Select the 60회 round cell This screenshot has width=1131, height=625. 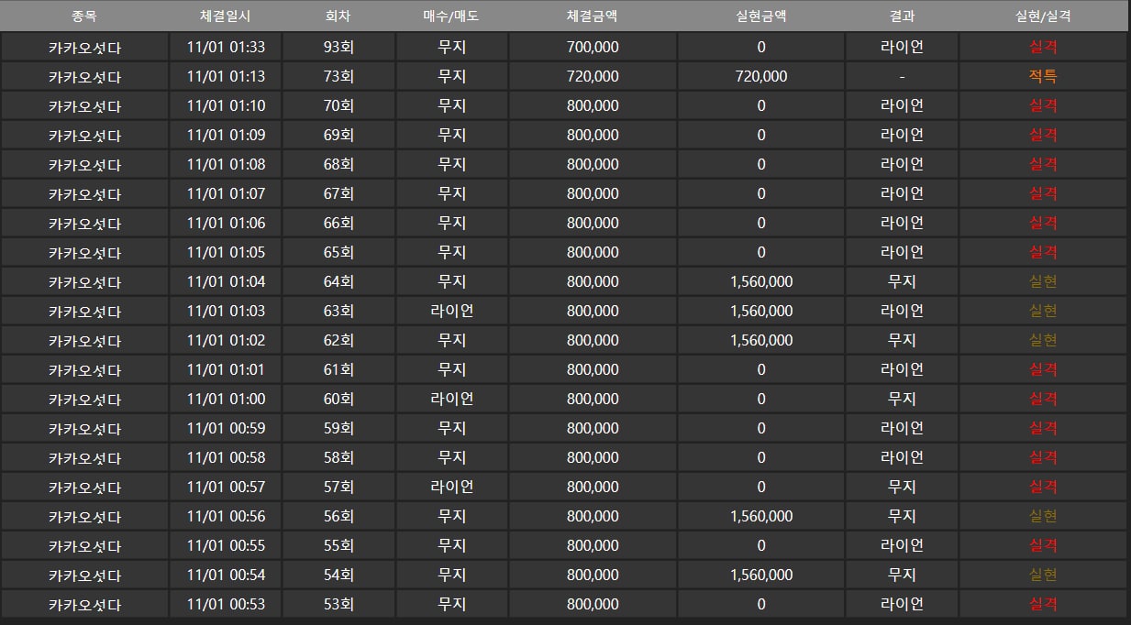(x=338, y=400)
